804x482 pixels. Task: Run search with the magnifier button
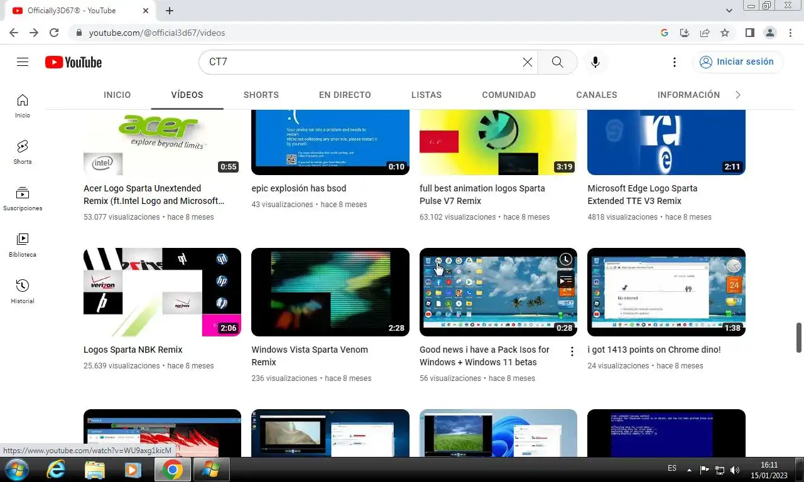(x=557, y=62)
